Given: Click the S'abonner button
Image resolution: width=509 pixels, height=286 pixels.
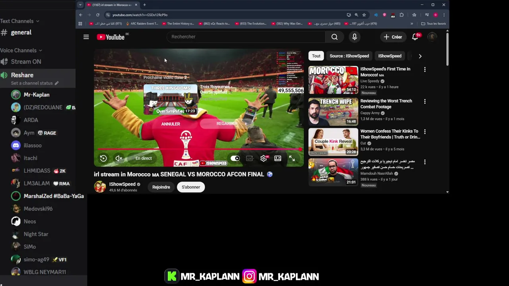Looking at the screenshot, I should coord(191,187).
